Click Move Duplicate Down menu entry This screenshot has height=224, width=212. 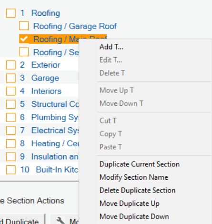(x=134, y=216)
